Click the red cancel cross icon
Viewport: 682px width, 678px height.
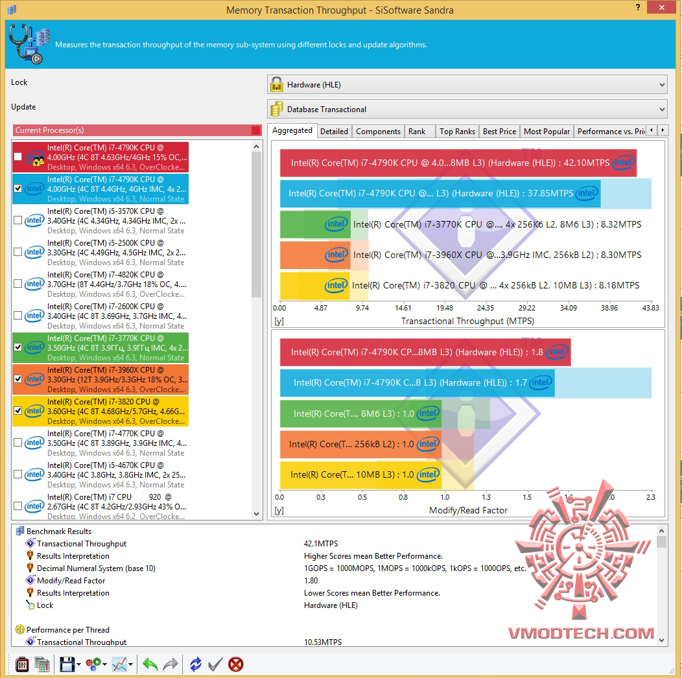pos(236,664)
